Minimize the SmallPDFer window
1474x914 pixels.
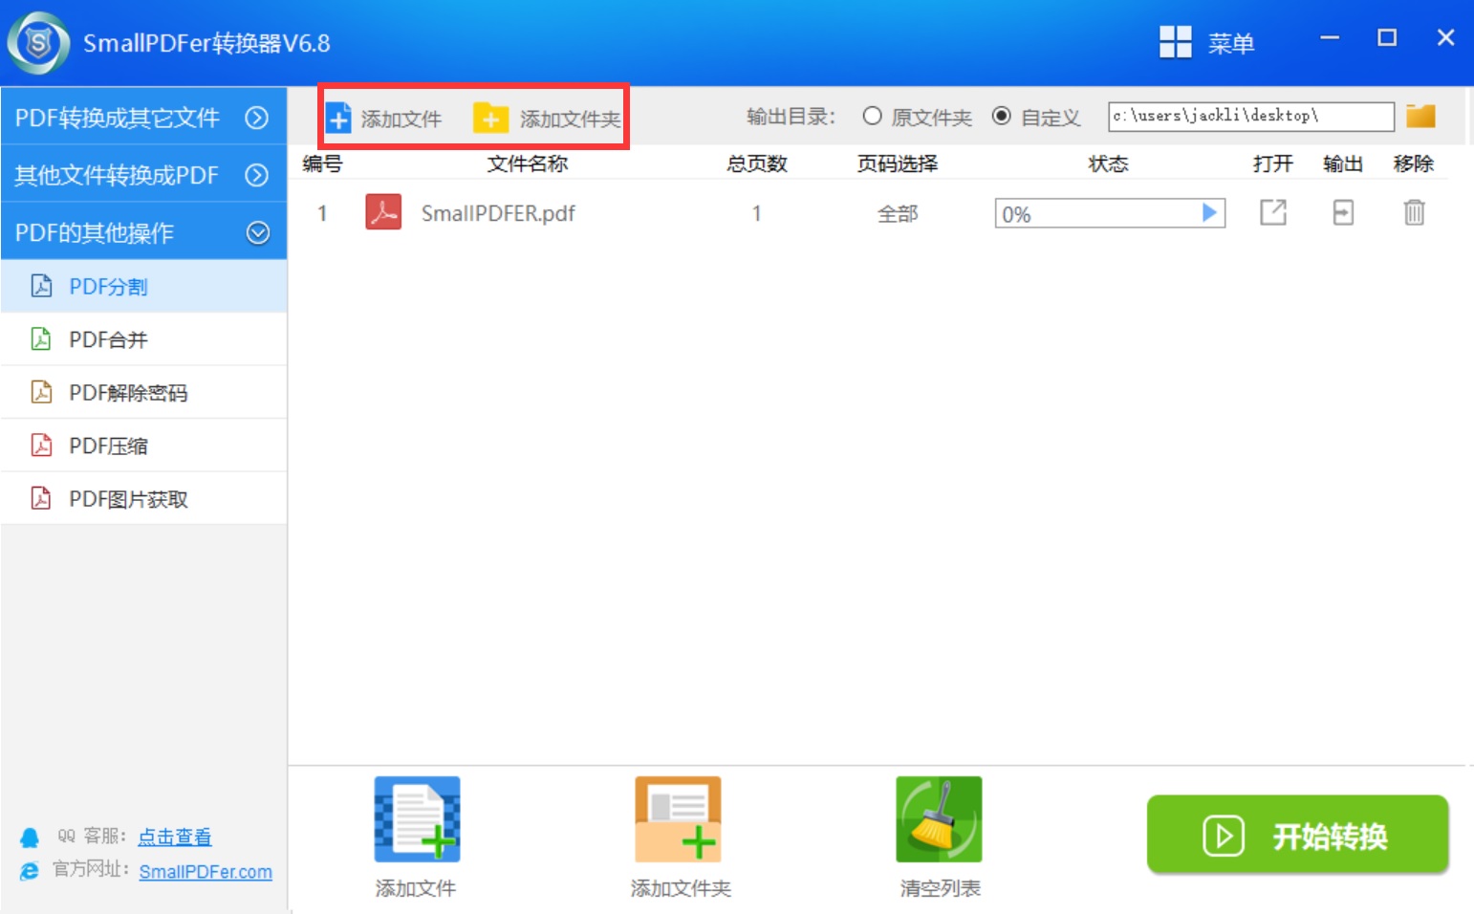click(1330, 38)
